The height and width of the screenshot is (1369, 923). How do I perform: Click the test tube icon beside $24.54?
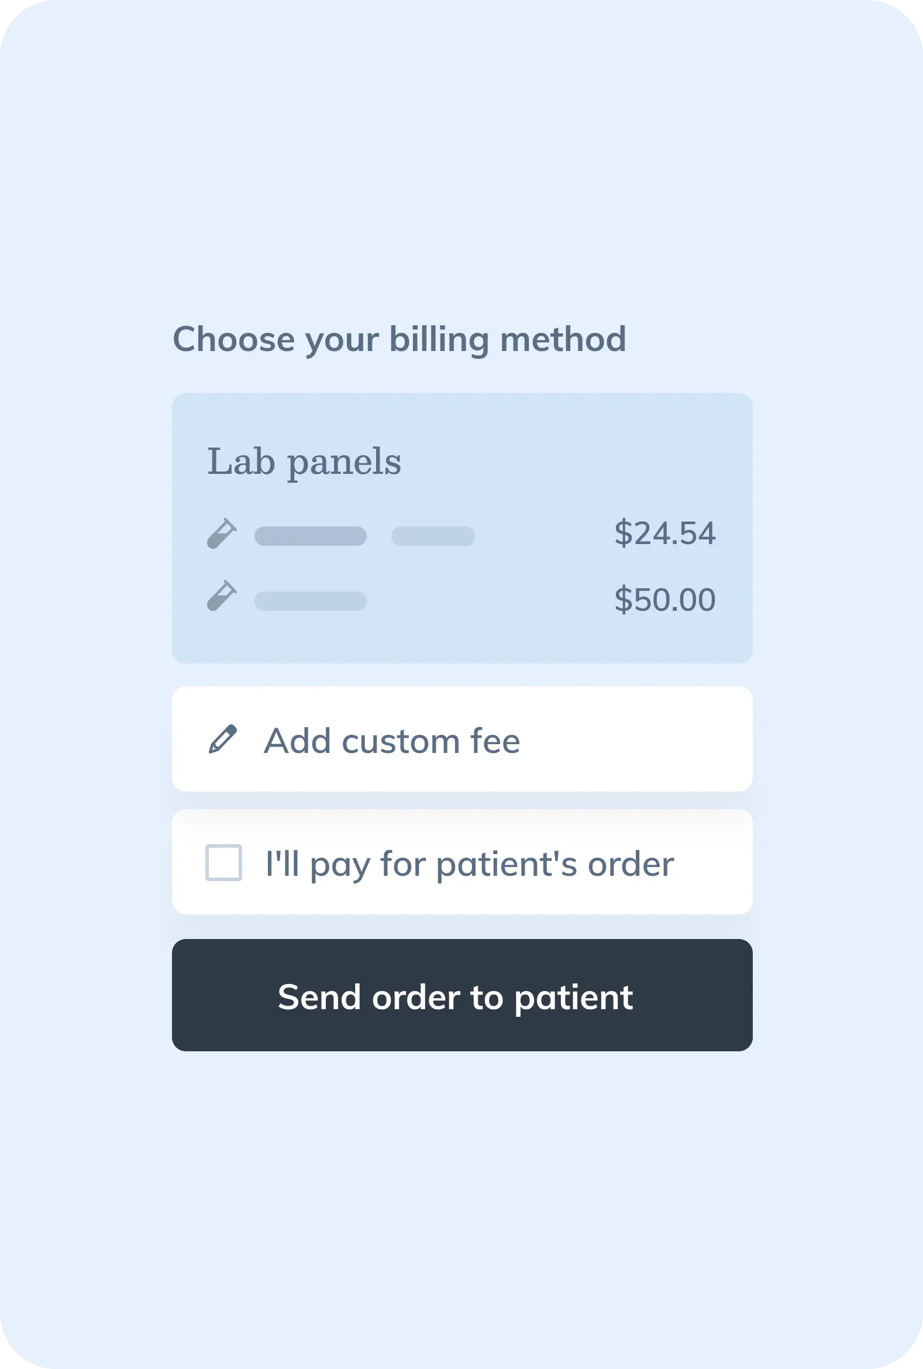click(222, 534)
